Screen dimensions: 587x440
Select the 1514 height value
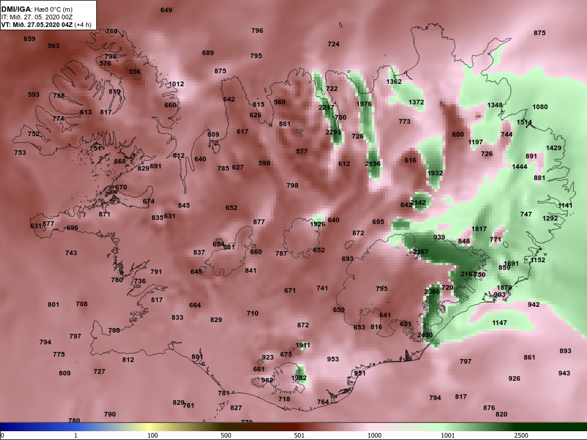coord(524,122)
